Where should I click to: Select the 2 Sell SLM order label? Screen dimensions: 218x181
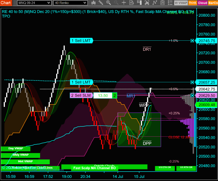pyautogui.click(x=81, y=95)
